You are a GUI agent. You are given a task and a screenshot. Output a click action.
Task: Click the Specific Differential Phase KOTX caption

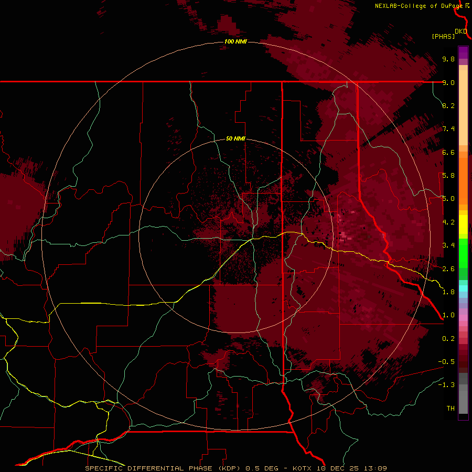point(236,468)
